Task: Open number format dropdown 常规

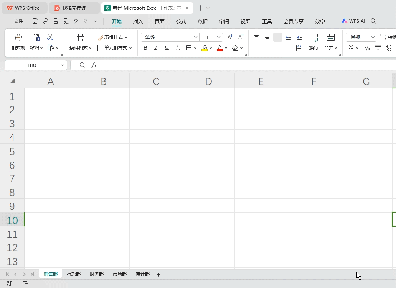Action: [373, 37]
